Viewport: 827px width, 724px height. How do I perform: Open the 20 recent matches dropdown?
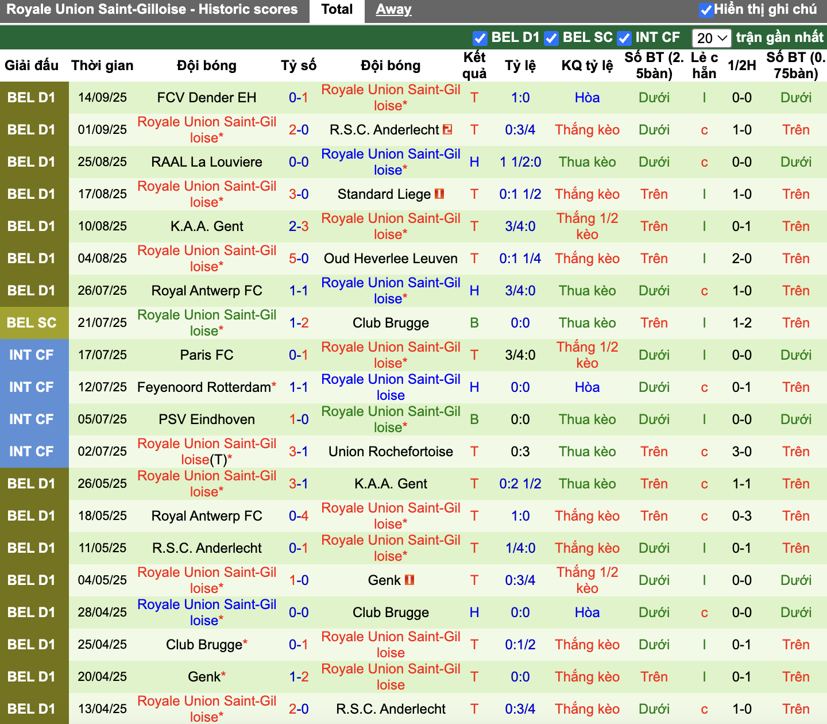(x=712, y=38)
